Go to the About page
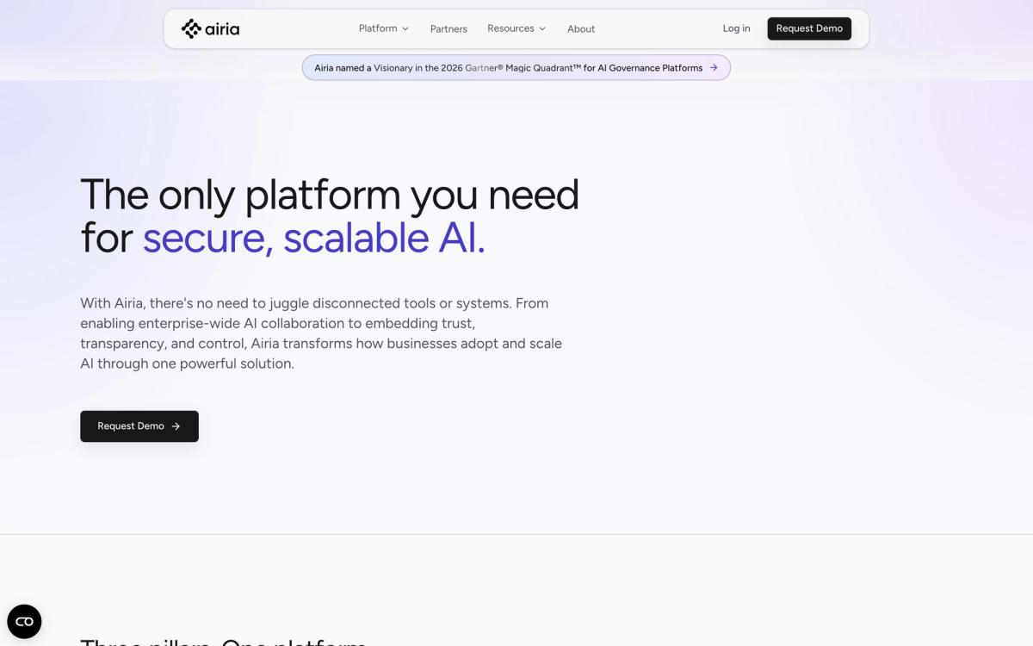Image resolution: width=1033 pixels, height=646 pixels. click(581, 29)
